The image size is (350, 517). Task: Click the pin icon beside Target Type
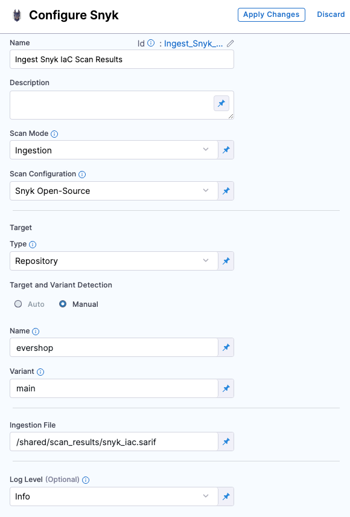[x=226, y=261]
